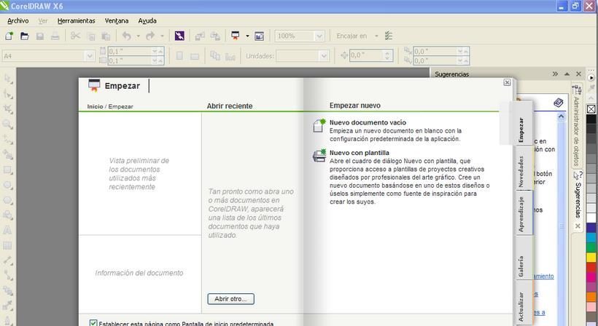
Task: Click the Import icon in the toolbar
Action: (x=200, y=36)
